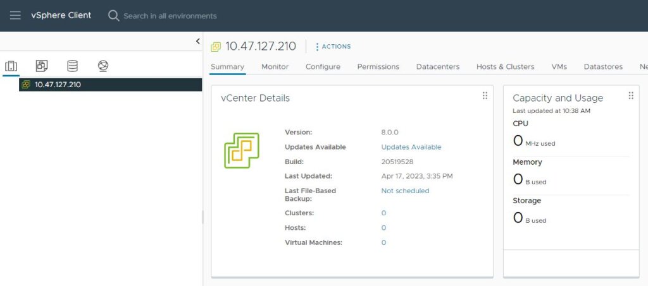Click the Virtual Machines count link
This screenshot has width=648, height=286.
[x=383, y=242]
